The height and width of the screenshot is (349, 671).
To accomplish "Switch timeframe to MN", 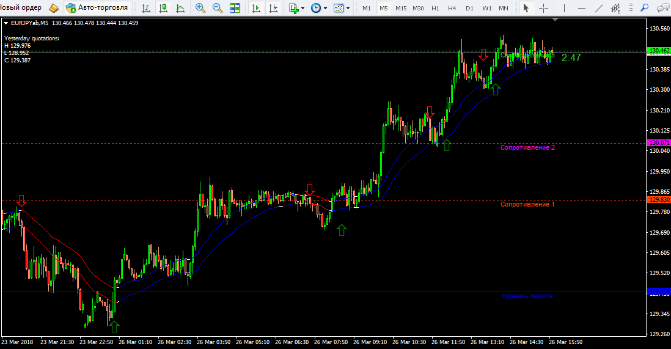I will [504, 8].
